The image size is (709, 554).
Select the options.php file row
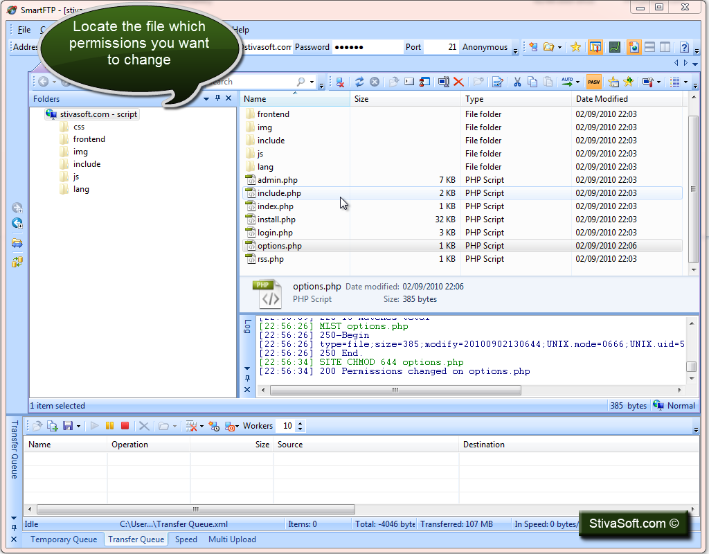(x=462, y=246)
